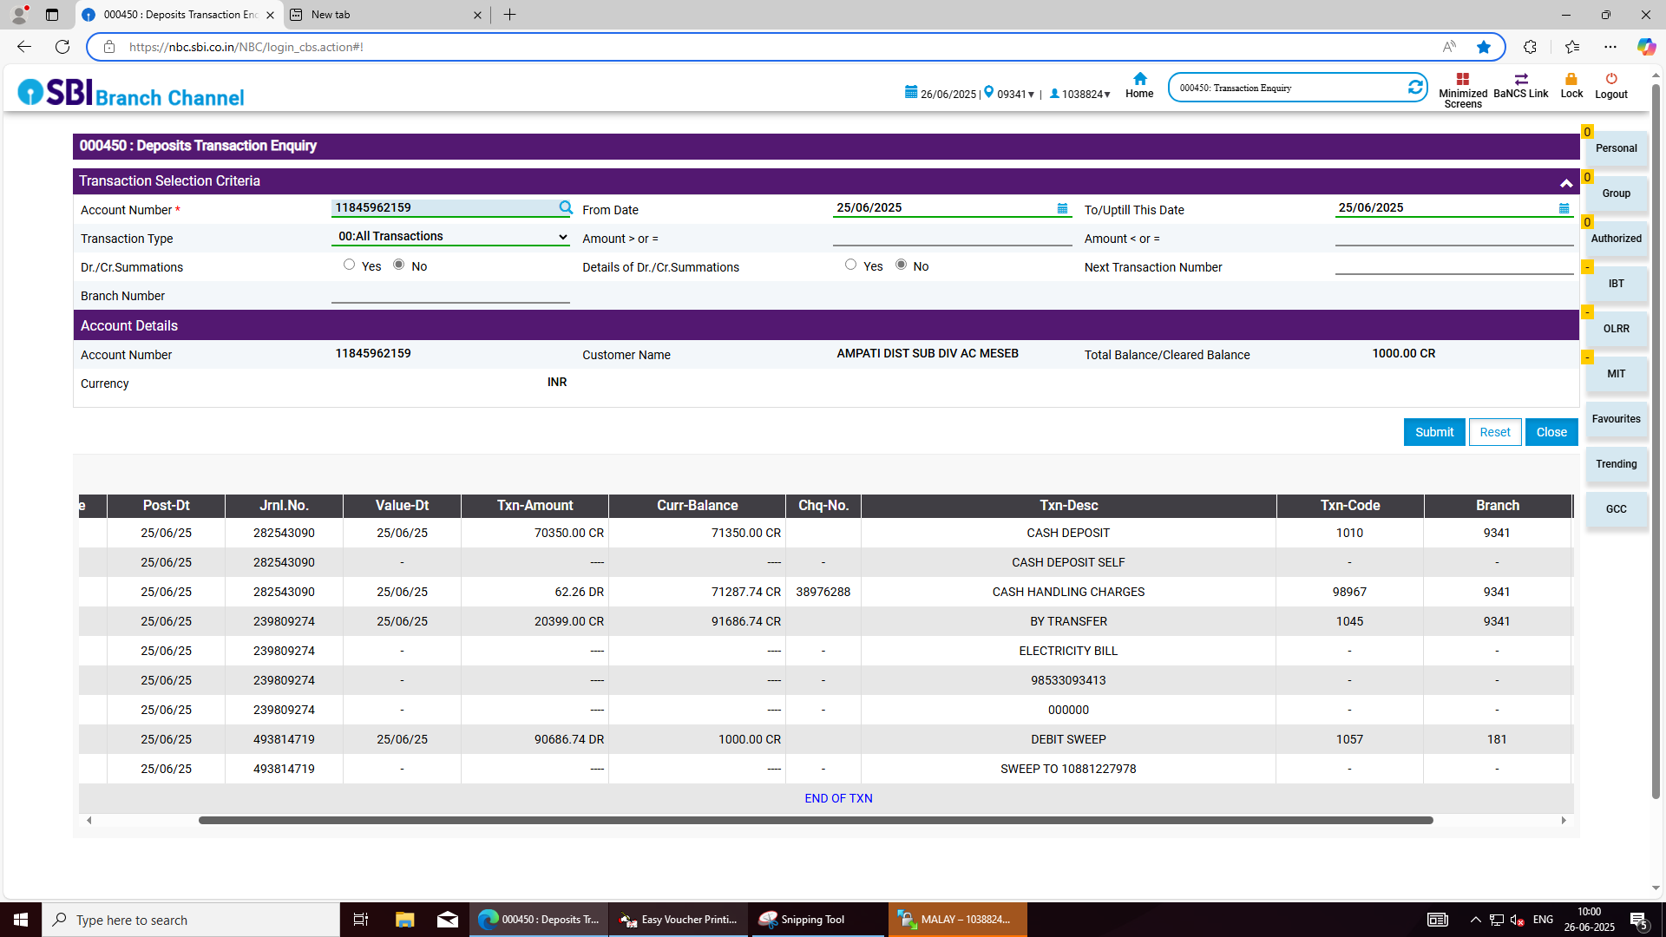
Task: Select No for Dr./Cr.Summations
Action: pos(398,265)
